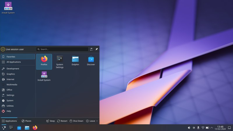Open Discover from the taskbar
233x131 pixels.
pyautogui.click(x=19, y=128)
